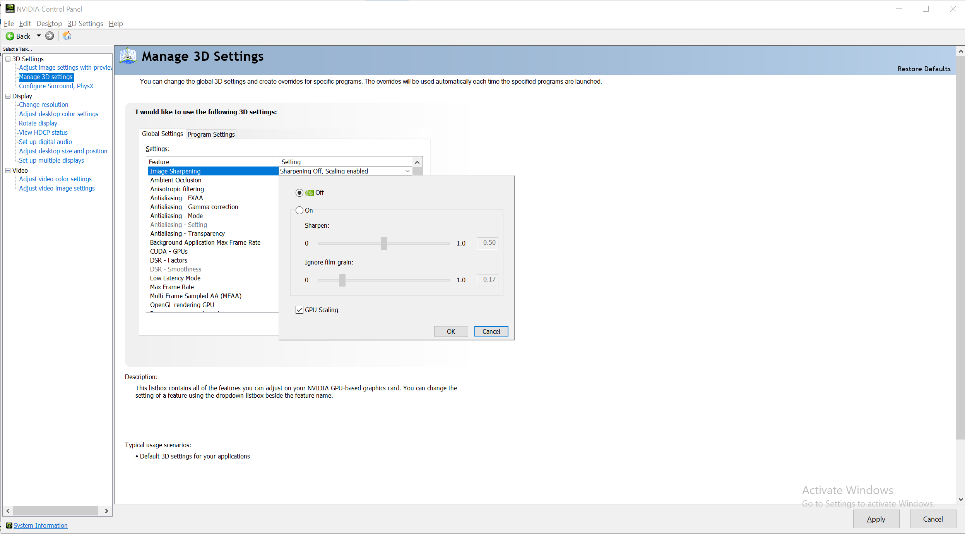Image resolution: width=965 pixels, height=534 pixels.
Task: Open the File menu
Action: pos(9,24)
